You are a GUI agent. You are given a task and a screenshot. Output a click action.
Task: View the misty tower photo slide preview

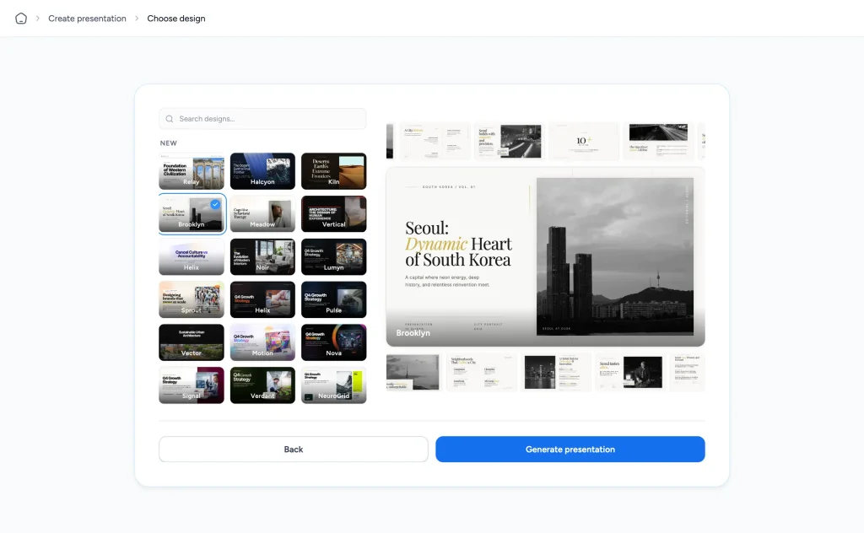click(413, 373)
